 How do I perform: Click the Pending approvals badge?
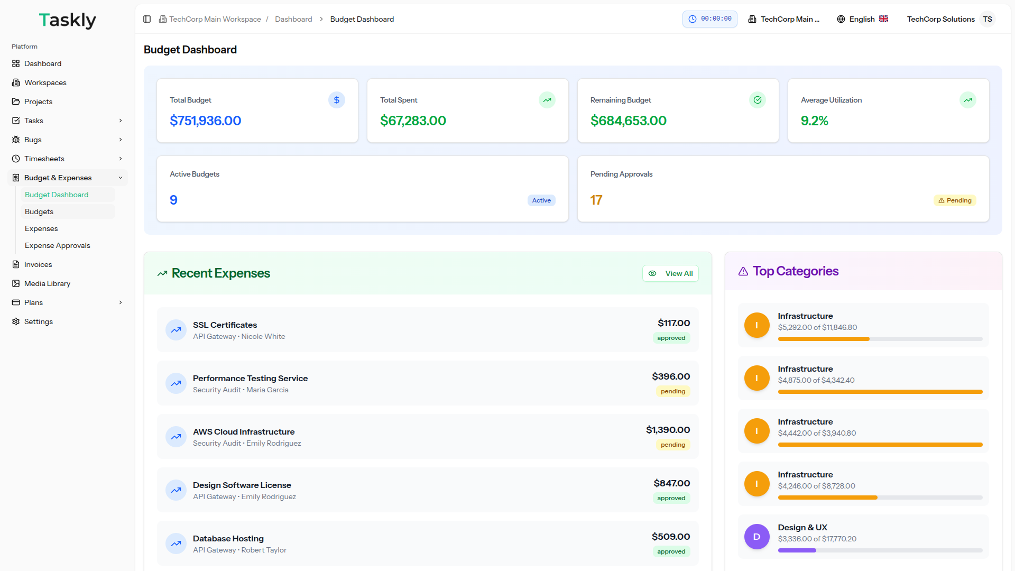pyautogui.click(x=955, y=200)
